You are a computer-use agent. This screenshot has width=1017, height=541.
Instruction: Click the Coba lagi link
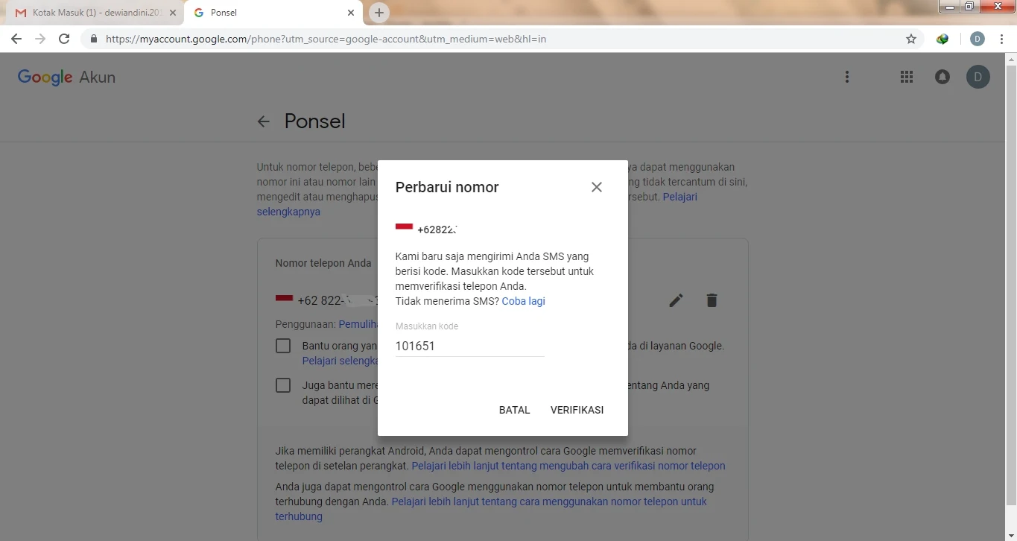point(523,301)
